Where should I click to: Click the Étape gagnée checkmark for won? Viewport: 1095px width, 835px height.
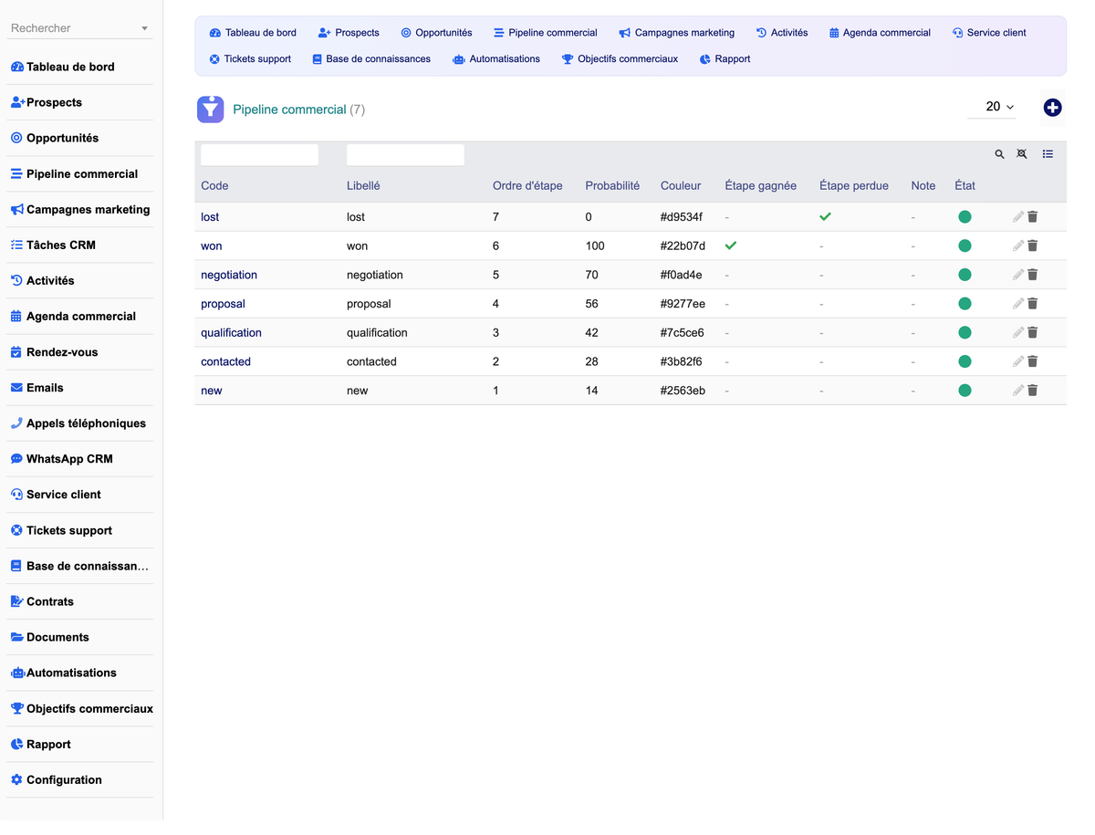click(x=731, y=245)
